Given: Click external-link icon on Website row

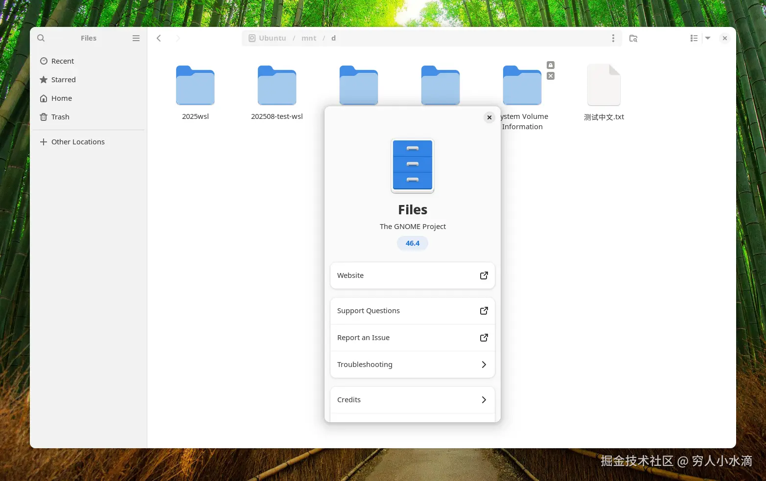Looking at the screenshot, I should (x=484, y=275).
